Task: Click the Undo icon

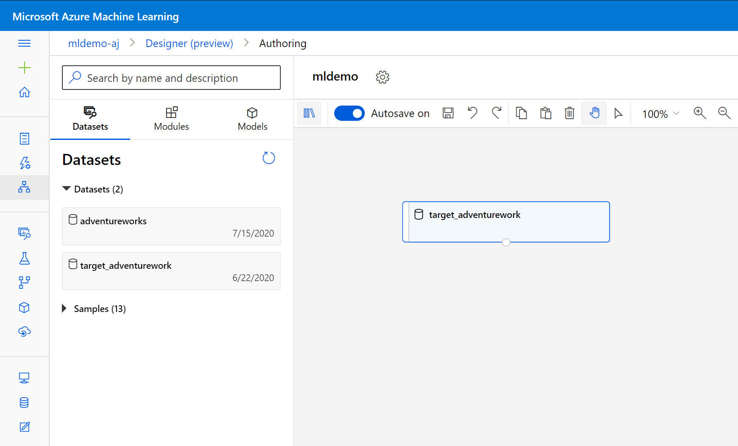Action: tap(472, 113)
